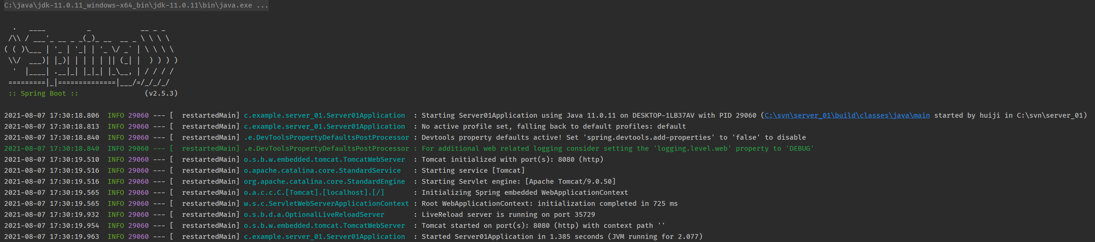Click the 'Starting Servlet engine: [Apache Tomcat/9.0.50]' message
Image resolution: width=1095 pixels, height=242 pixels.
coord(518,182)
